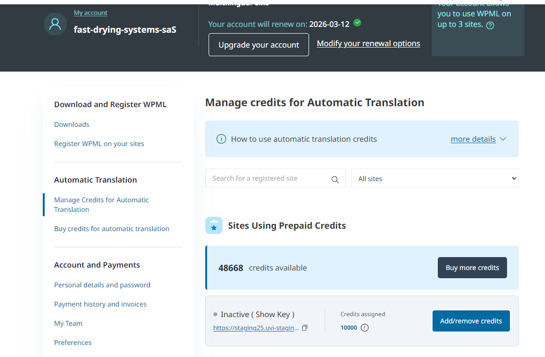The image size is (545, 357).
Task: Click the info icon beside credits help
Action: pyautogui.click(x=221, y=139)
